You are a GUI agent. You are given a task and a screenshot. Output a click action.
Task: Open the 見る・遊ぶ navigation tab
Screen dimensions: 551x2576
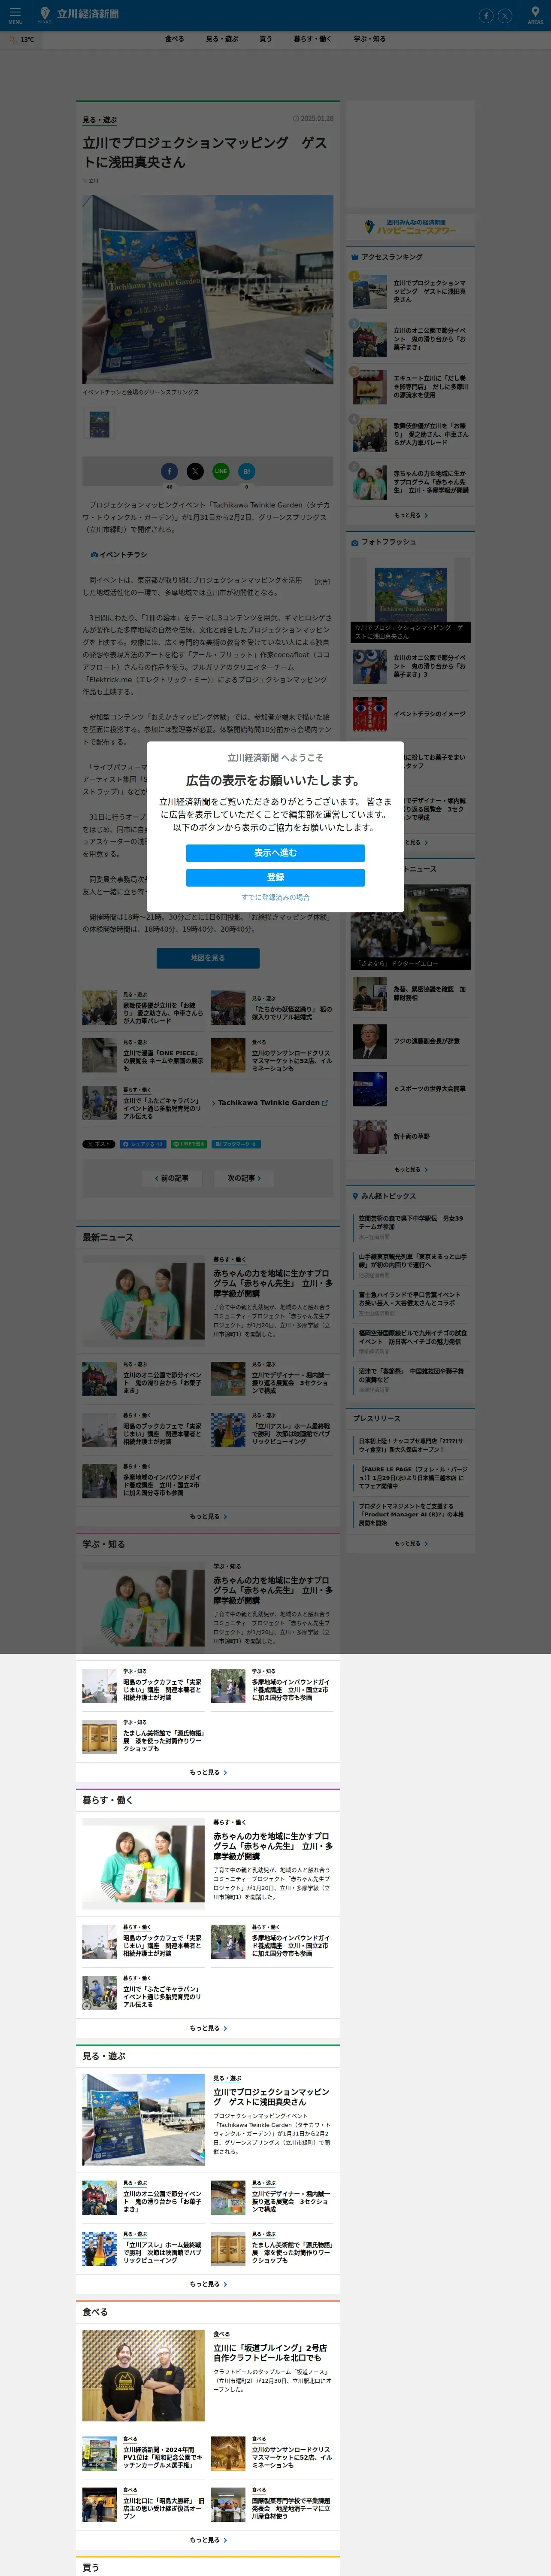pos(222,39)
